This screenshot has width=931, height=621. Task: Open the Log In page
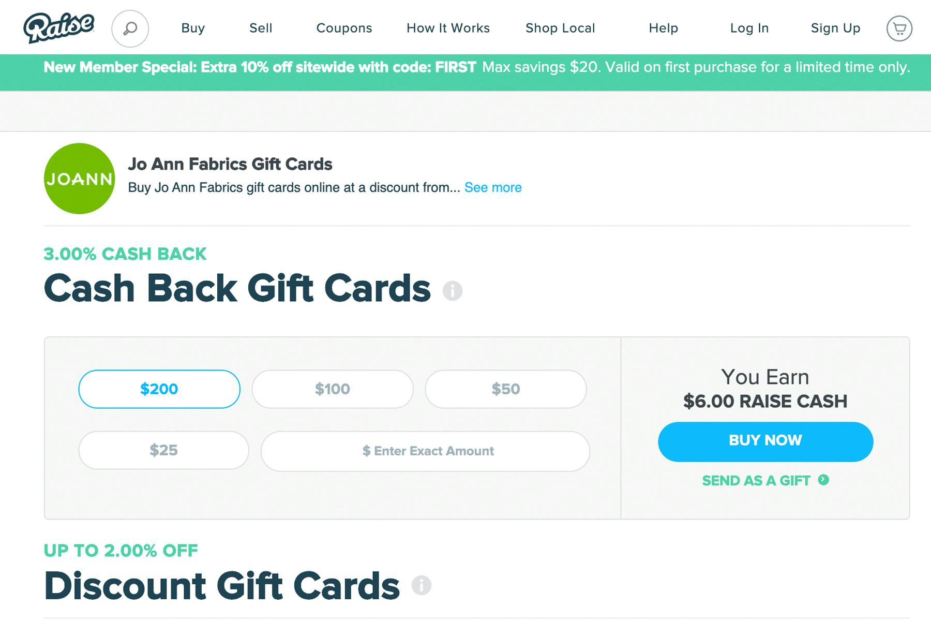pyautogui.click(x=749, y=28)
